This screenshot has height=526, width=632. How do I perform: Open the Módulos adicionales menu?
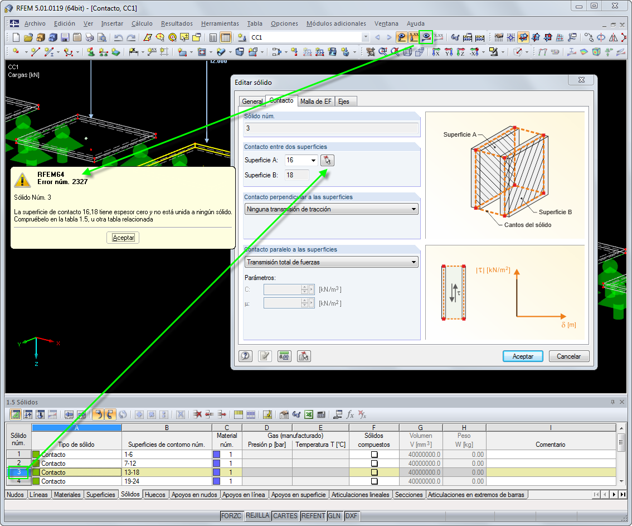coord(336,23)
